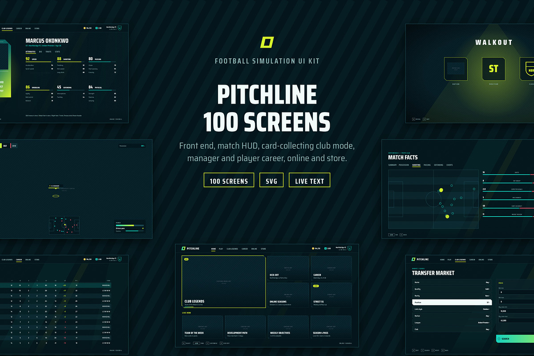The image size is (534, 356).
Task: Open the Store tab on the Home screen
Action: (263, 249)
